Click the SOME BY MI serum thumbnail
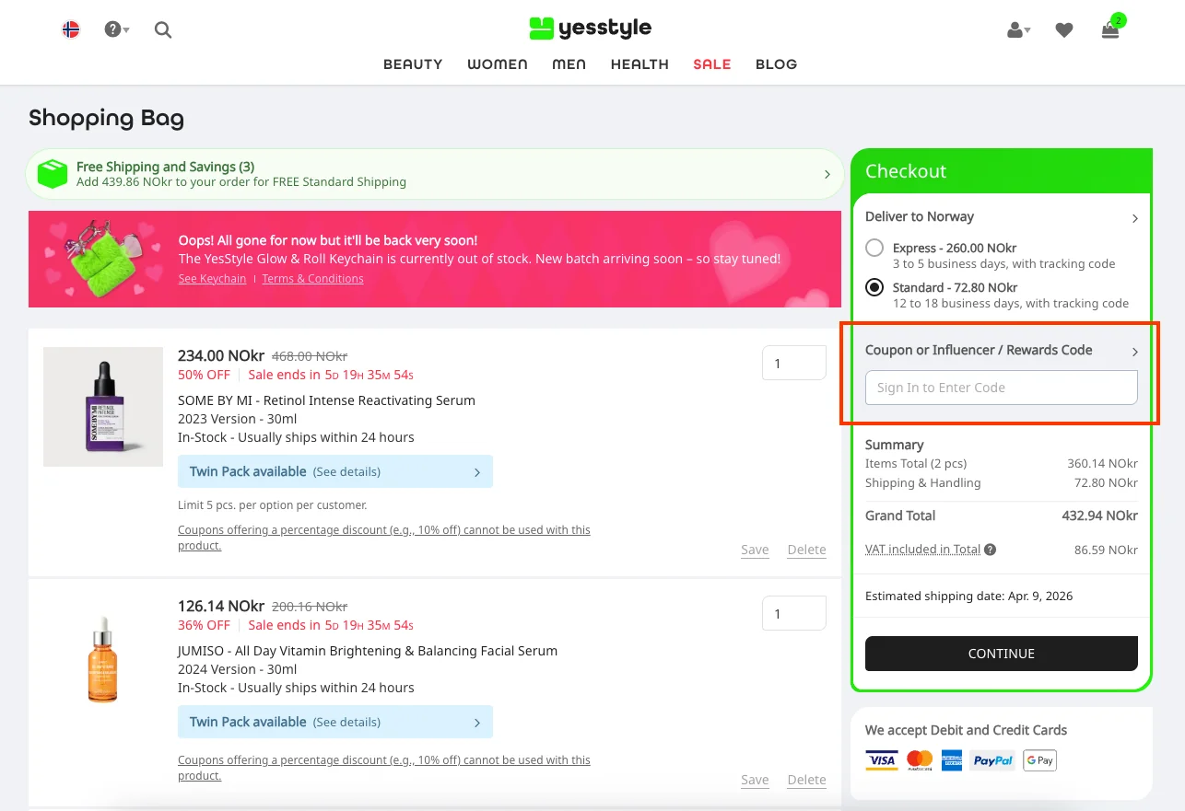Image resolution: width=1185 pixels, height=811 pixels. pos(103,407)
